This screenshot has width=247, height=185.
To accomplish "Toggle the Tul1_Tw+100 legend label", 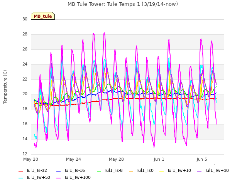I will click(x=77, y=177).
